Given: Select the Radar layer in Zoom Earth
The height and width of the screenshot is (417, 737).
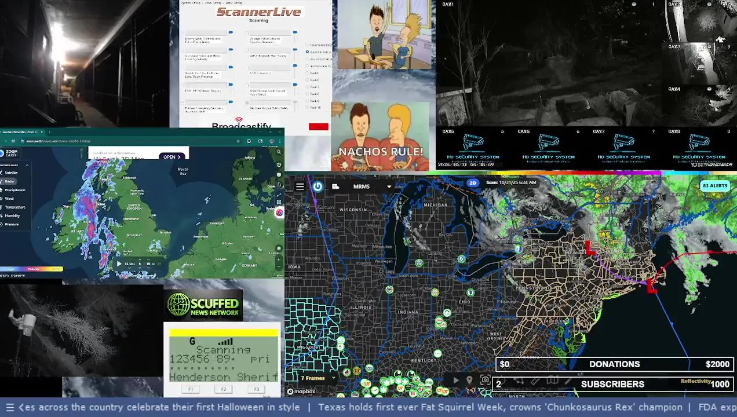Looking at the screenshot, I should coord(9,181).
